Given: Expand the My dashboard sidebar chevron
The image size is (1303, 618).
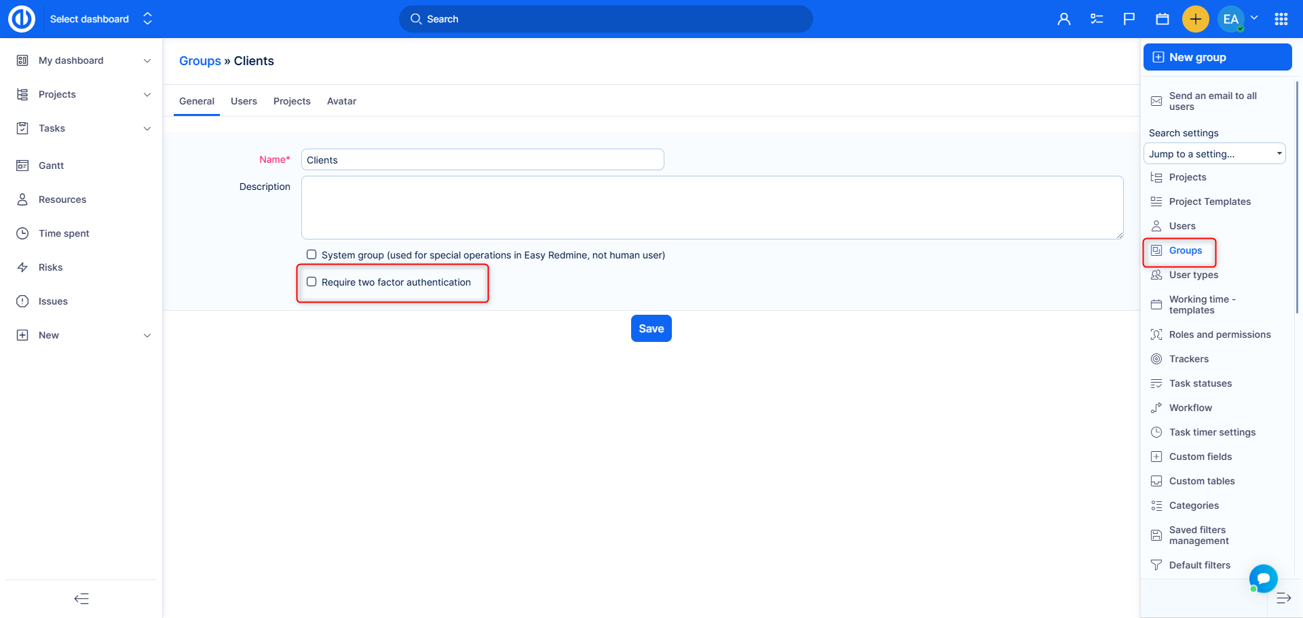Looking at the screenshot, I should pyautogui.click(x=147, y=60).
